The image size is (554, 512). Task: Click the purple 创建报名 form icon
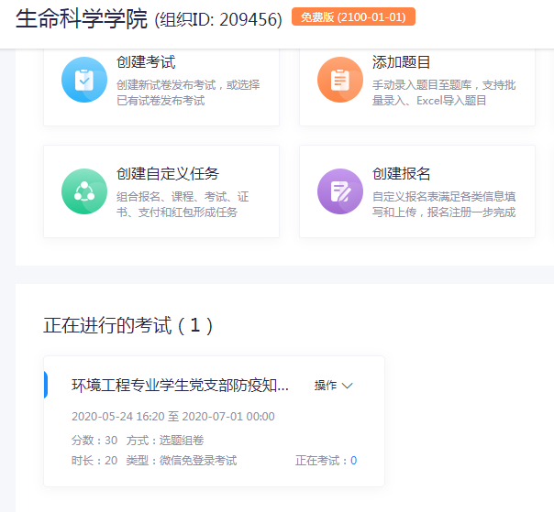340,191
